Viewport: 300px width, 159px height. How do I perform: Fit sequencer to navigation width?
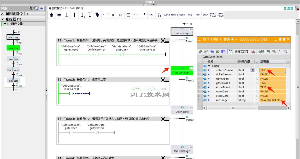[x=41, y=8]
